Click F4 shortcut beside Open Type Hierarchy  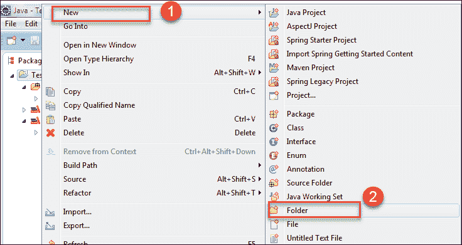tap(251, 59)
